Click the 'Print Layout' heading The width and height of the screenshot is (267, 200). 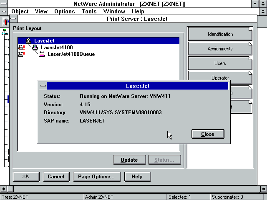coord(27,28)
